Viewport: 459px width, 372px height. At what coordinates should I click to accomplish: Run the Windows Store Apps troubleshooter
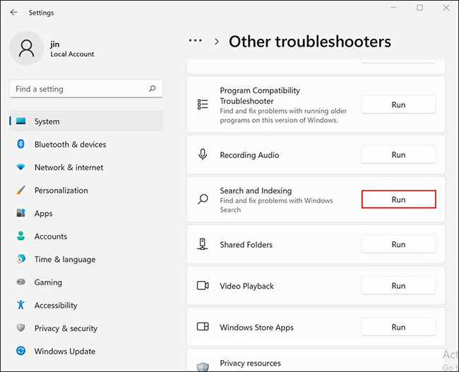coord(398,327)
